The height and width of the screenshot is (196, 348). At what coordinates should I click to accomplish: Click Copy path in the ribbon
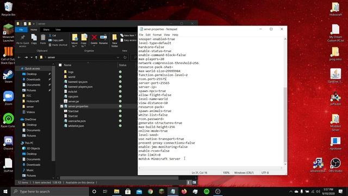click(56, 40)
